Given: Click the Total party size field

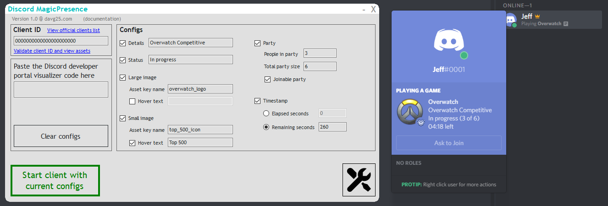Looking at the screenshot, I should pyautogui.click(x=320, y=66).
